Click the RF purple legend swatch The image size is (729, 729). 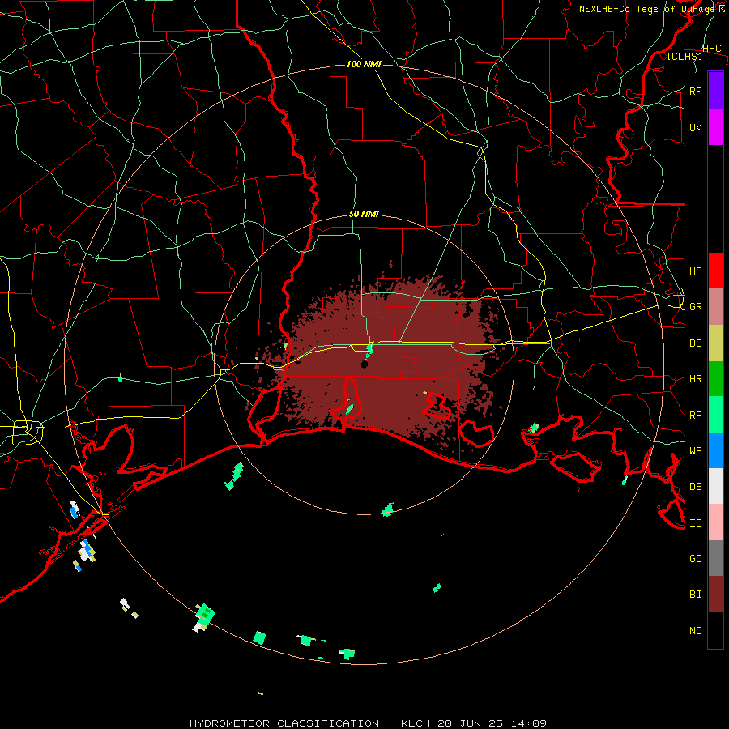coord(715,91)
